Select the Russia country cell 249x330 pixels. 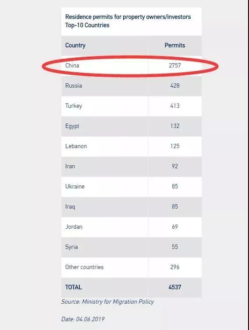point(74,85)
